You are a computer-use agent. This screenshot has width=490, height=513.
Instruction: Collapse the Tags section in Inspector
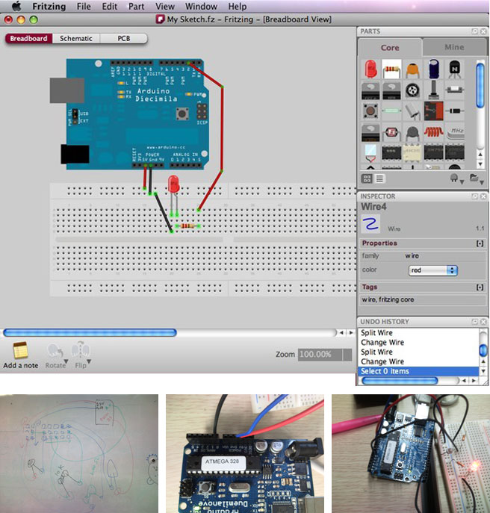[479, 287]
